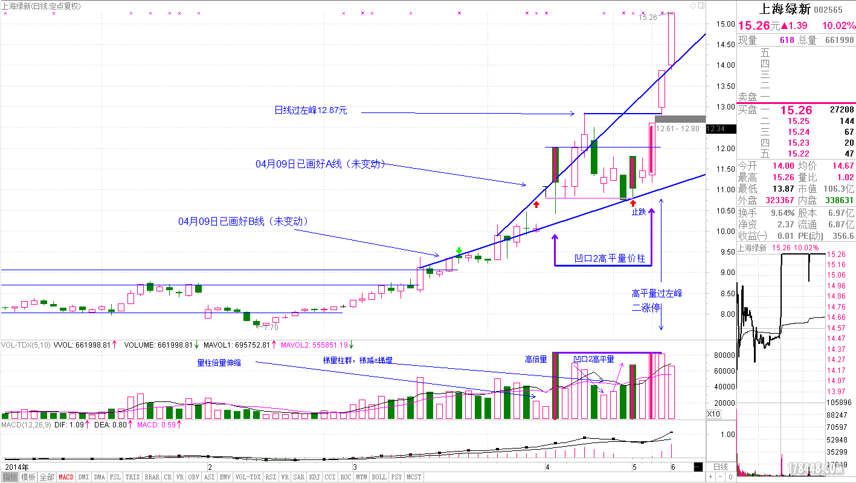The height and width of the screenshot is (483, 856).
Task: Click the 总量 661998 value
Action: [839, 41]
